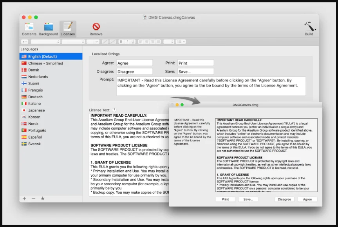Screen dimensions: 338x227
Task: Click Print in DMGCanvas.dmg window
Action: pyautogui.click(x=225, y=199)
